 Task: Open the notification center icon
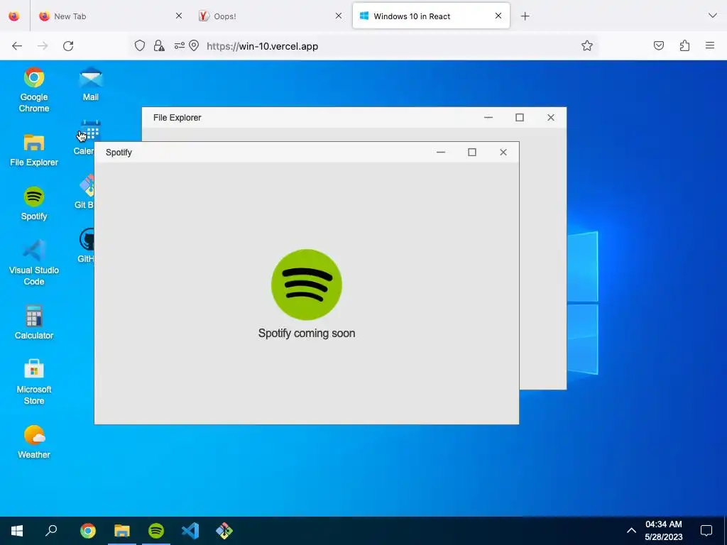706,531
